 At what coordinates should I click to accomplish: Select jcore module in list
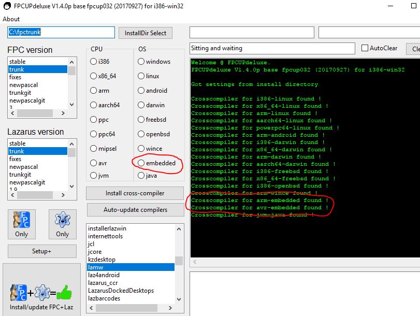click(131, 252)
